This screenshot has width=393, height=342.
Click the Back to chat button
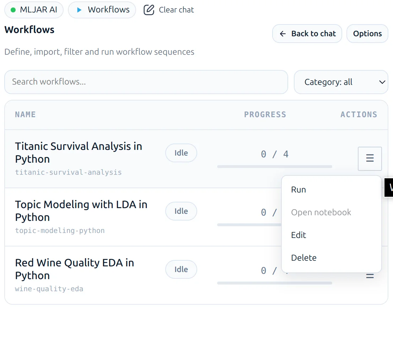coord(307,33)
